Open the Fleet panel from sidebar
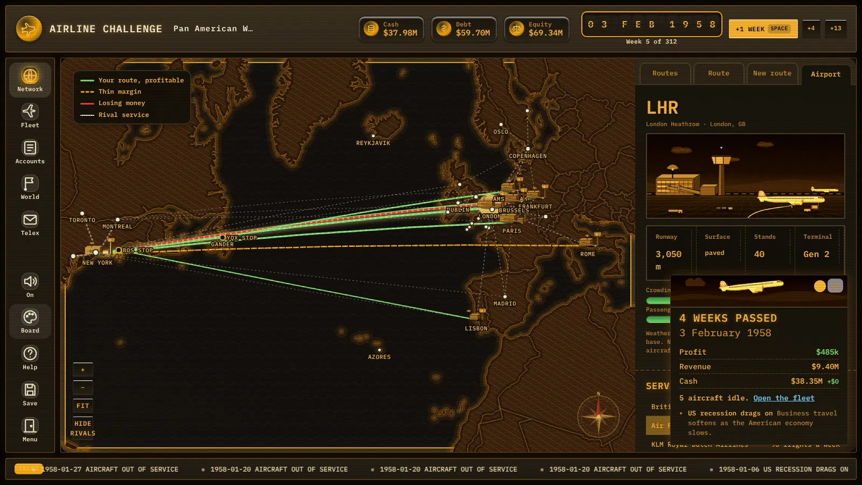The height and width of the screenshot is (485, 862). coord(30,116)
